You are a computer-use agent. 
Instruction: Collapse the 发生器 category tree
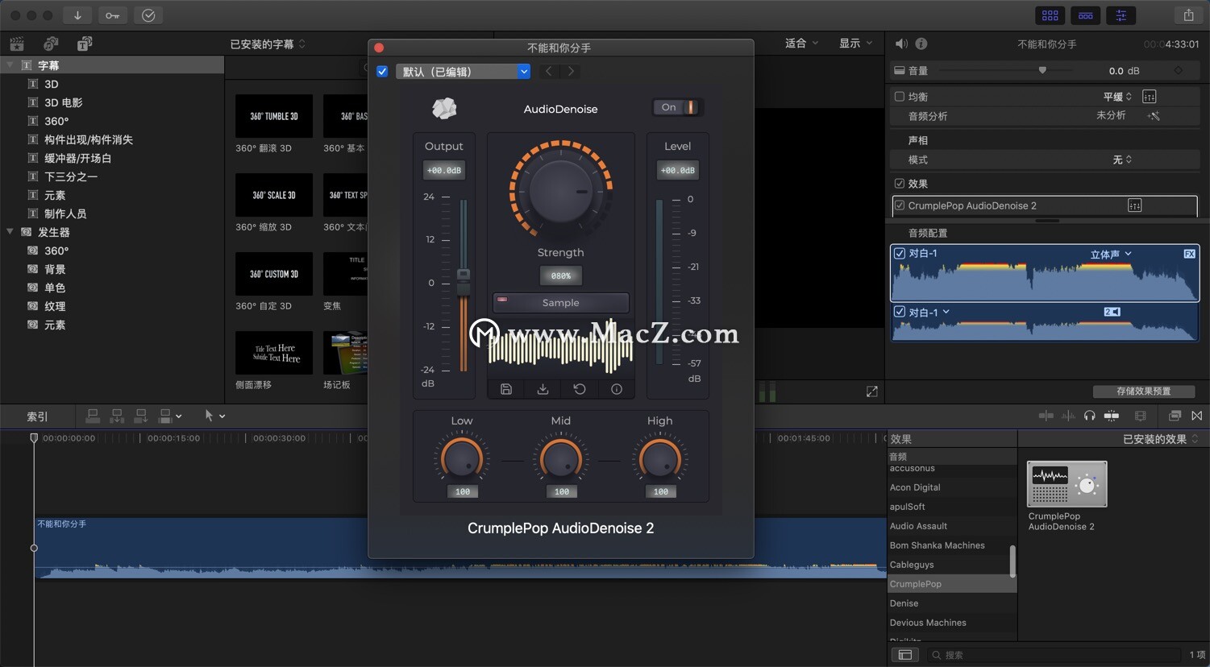(x=10, y=232)
